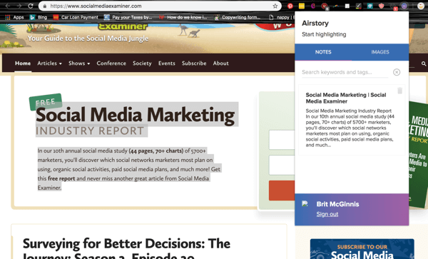Open the Social Media Marketing note card
Viewport: 428px width, 259px height.
[x=352, y=120]
